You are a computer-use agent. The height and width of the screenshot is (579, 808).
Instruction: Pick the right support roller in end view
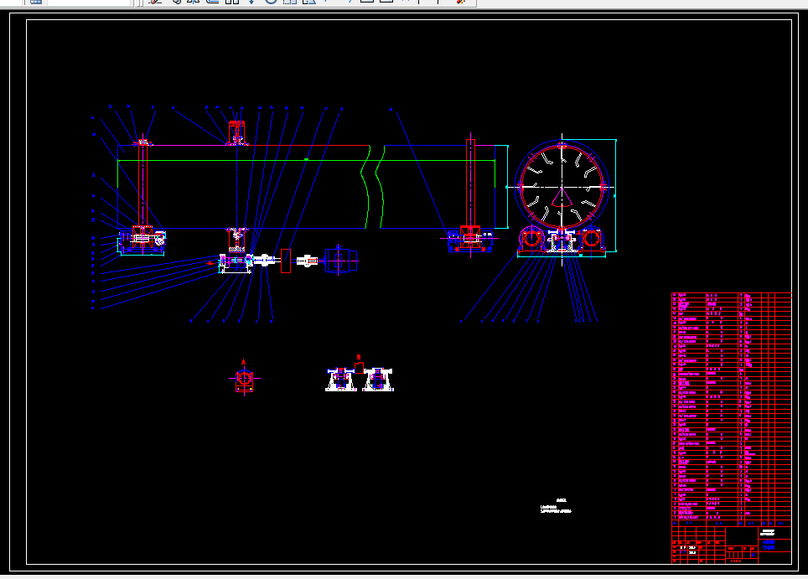[x=591, y=239]
